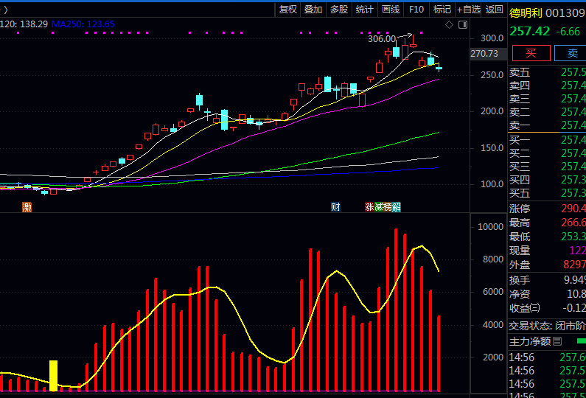Open the 复权 adjustment menu
The height and width of the screenshot is (398, 586).
[287, 10]
